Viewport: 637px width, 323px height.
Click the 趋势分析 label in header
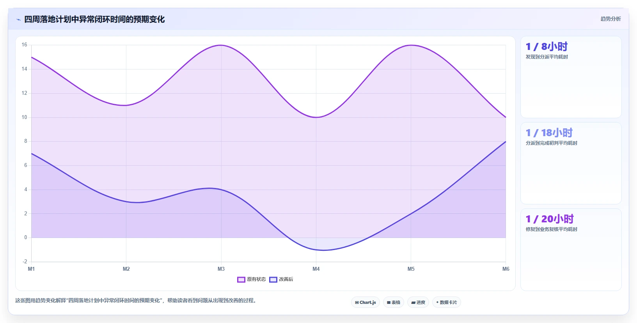610,19
